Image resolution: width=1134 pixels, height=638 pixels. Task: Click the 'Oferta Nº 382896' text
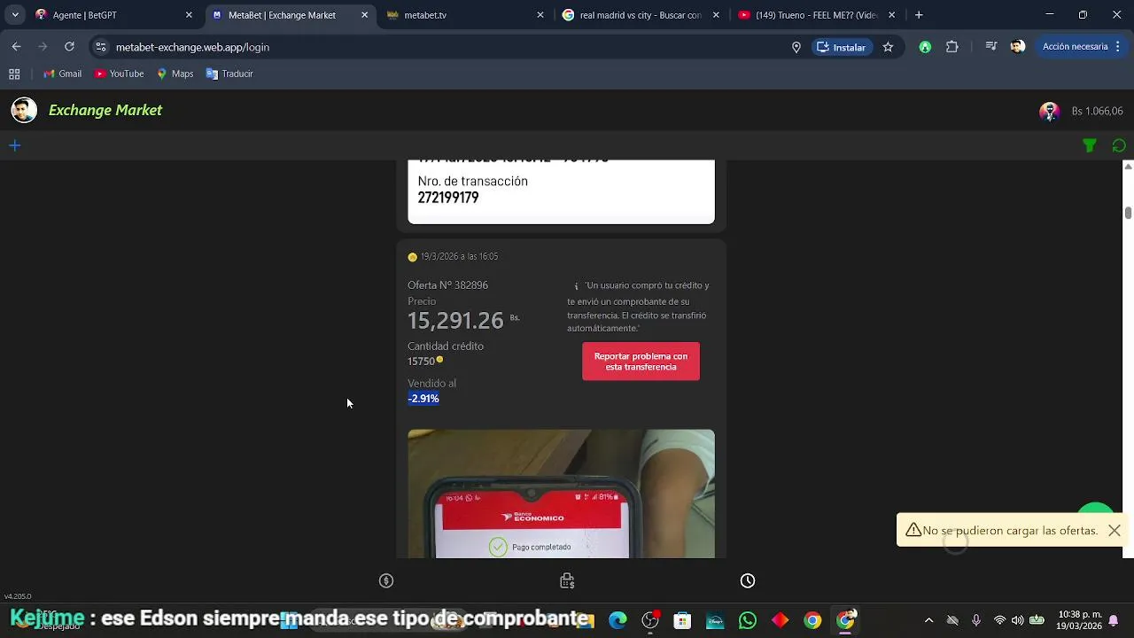[447, 284]
